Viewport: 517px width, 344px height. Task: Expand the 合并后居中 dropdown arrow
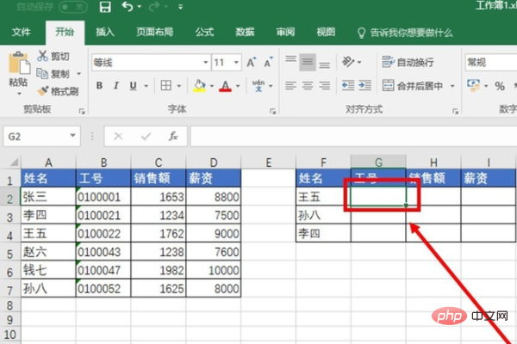(x=452, y=86)
